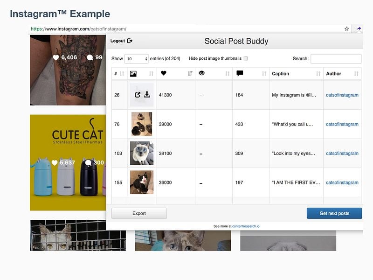Viewport: 373px width, 280px height.
Task: Sort posts by the eye views column
Action: 201,73
